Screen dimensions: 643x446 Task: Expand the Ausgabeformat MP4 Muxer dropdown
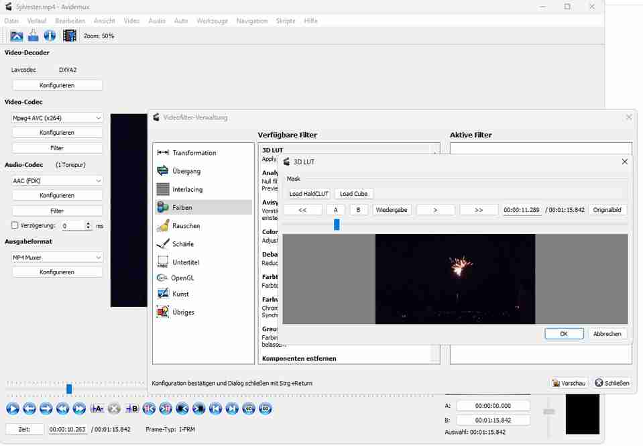(x=57, y=258)
